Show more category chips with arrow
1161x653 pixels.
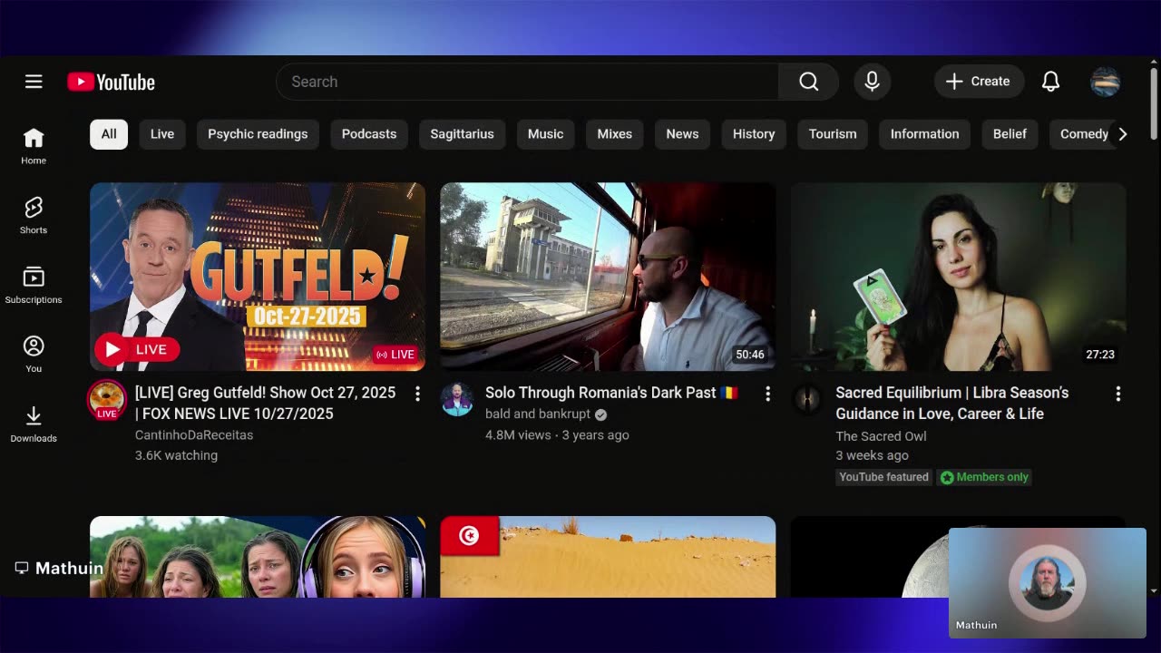[x=1122, y=134]
